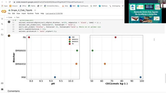Open the AAshopping bookmark
This screenshot has height=93, width=166.
115,6
